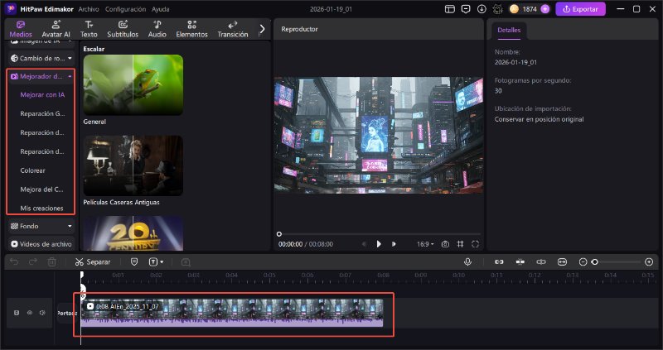Viewport: 663px width, 350px height.
Task: Take a snapshot with the camera icon
Action: [445, 244]
